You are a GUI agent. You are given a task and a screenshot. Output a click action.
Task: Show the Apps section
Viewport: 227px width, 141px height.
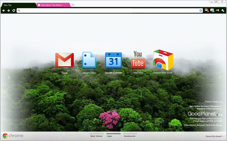[x=110, y=136]
